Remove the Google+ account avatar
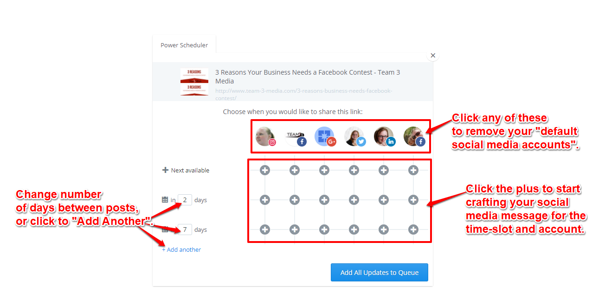 pos(325,137)
